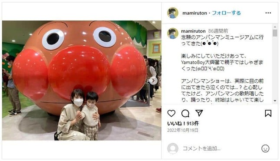Screen dimensions: 280x161
Task: Click the caption scrollbar thumb
Action: point(275,33)
